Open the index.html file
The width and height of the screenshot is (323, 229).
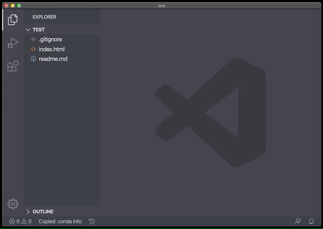tap(62, 49)
